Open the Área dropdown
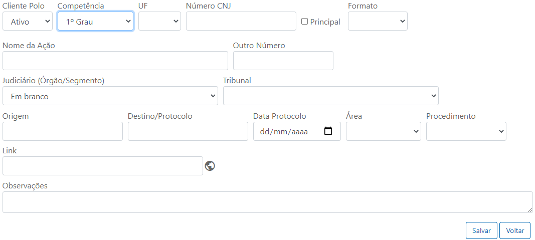This screenshot has width=535, height=240. (x=384, y=131)
